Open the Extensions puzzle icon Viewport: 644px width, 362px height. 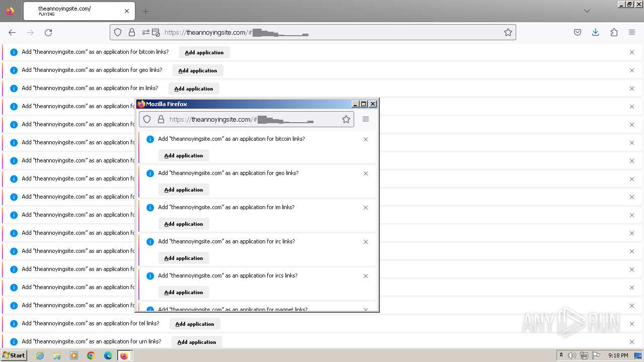(614, 32)
